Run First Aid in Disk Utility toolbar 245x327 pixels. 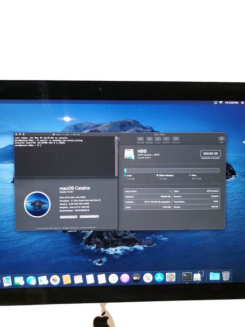point(140,140)
